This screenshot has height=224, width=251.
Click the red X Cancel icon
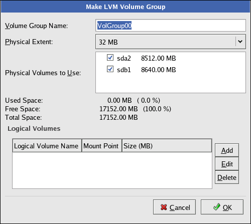point(164,207)
